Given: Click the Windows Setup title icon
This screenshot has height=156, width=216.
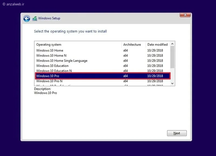Looking at the screenshot, I should [x=35, y=18].
